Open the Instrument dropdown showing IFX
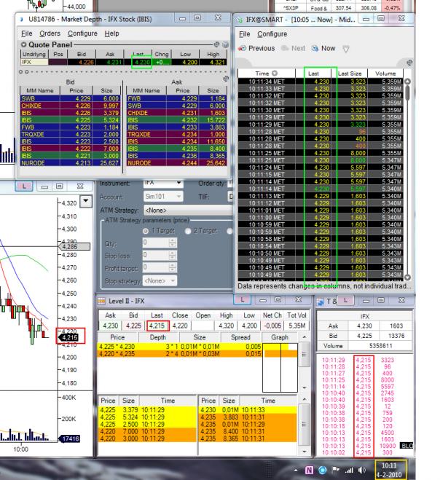 click(x=163, y=183)
